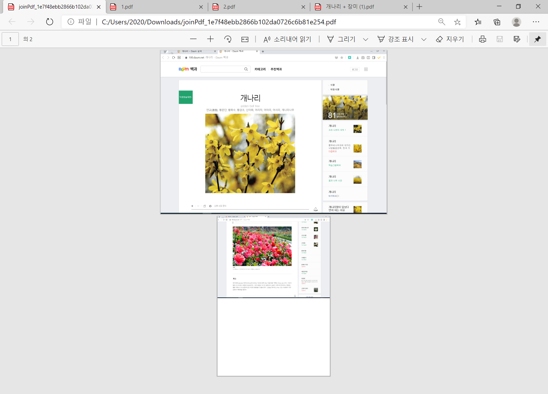The image size is (548, 394).
Task: Select the Highlight (강조 표시) tool
Action: 395,39
